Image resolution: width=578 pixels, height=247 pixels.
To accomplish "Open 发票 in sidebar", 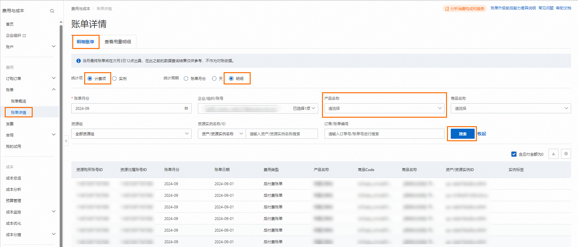I will [x=10, y=124].
